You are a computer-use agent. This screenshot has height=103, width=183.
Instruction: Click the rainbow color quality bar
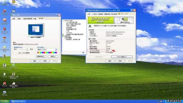47,53
